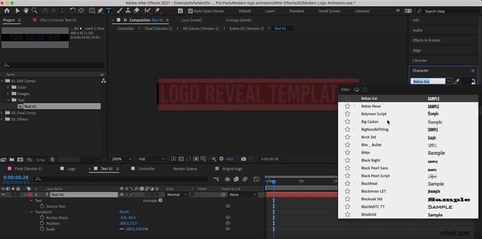Open the Align panel

pos(417,51)
